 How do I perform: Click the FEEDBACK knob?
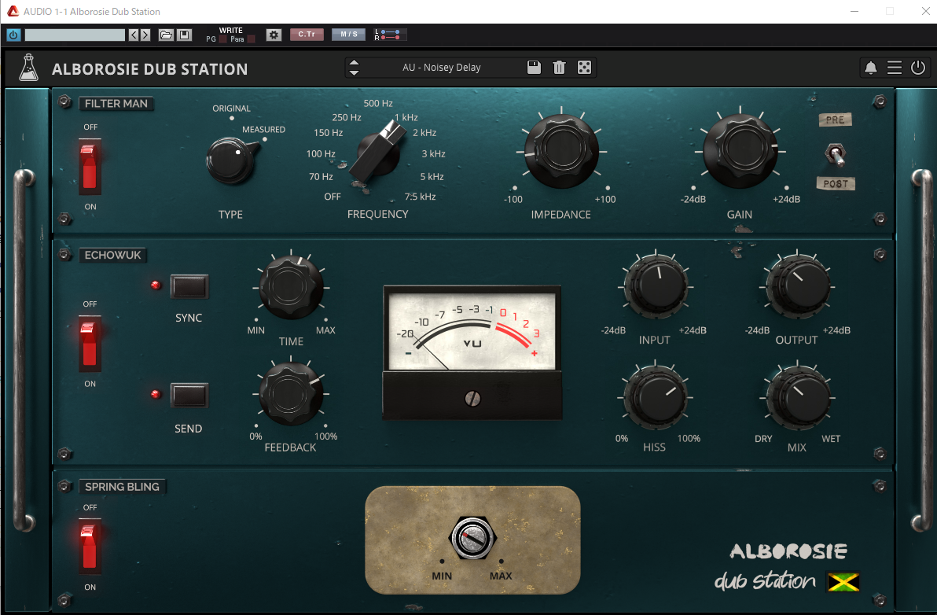291,394
